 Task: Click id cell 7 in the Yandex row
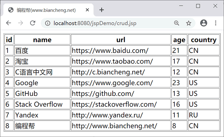(x=9, y=115)
